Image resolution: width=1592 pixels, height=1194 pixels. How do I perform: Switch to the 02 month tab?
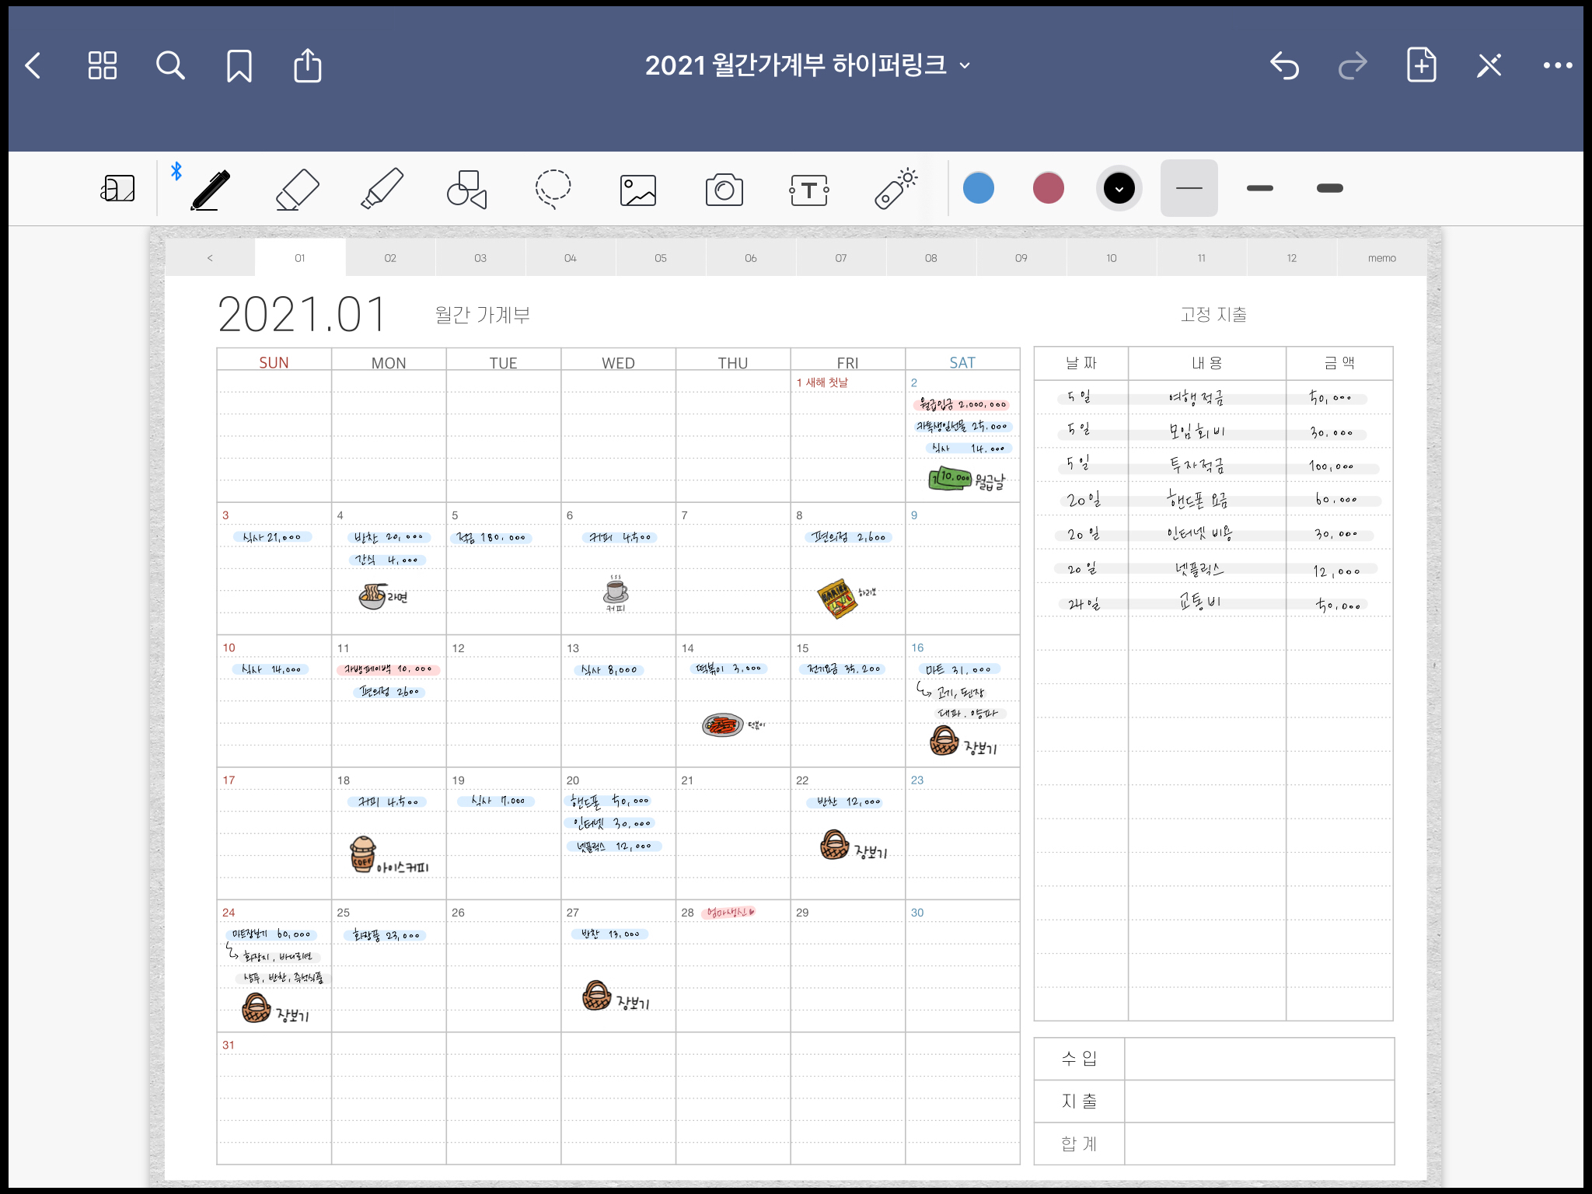click(x=390, y=258)
